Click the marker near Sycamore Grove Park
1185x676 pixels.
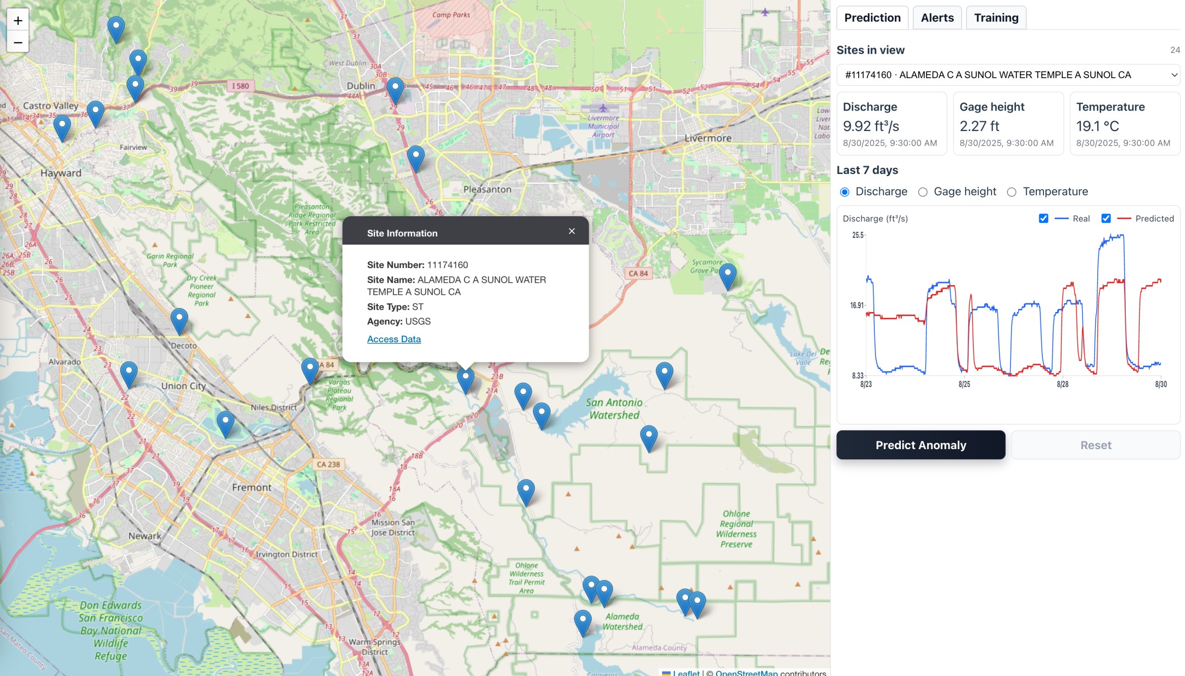727,275
